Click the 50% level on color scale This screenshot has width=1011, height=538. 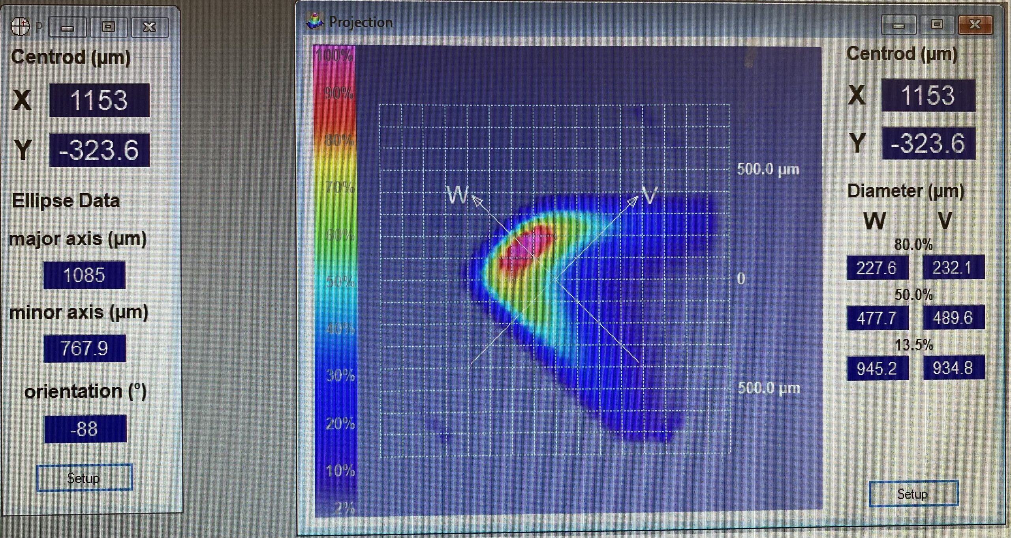(340, 282)
